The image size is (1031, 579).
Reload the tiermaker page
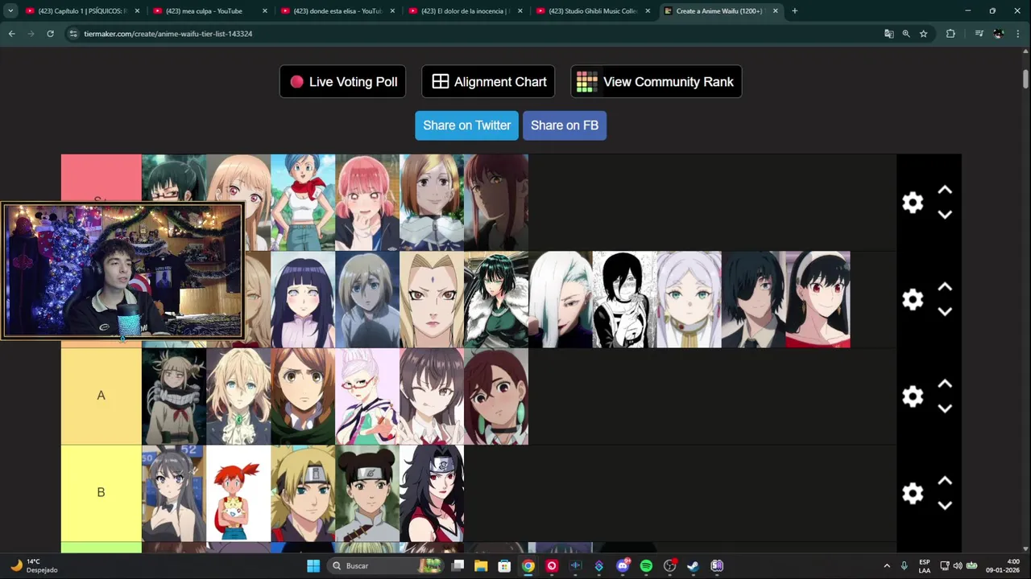50,34
